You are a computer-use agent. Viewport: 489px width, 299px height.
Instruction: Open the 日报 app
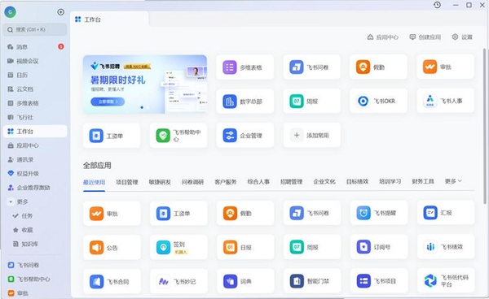point(245,247)
